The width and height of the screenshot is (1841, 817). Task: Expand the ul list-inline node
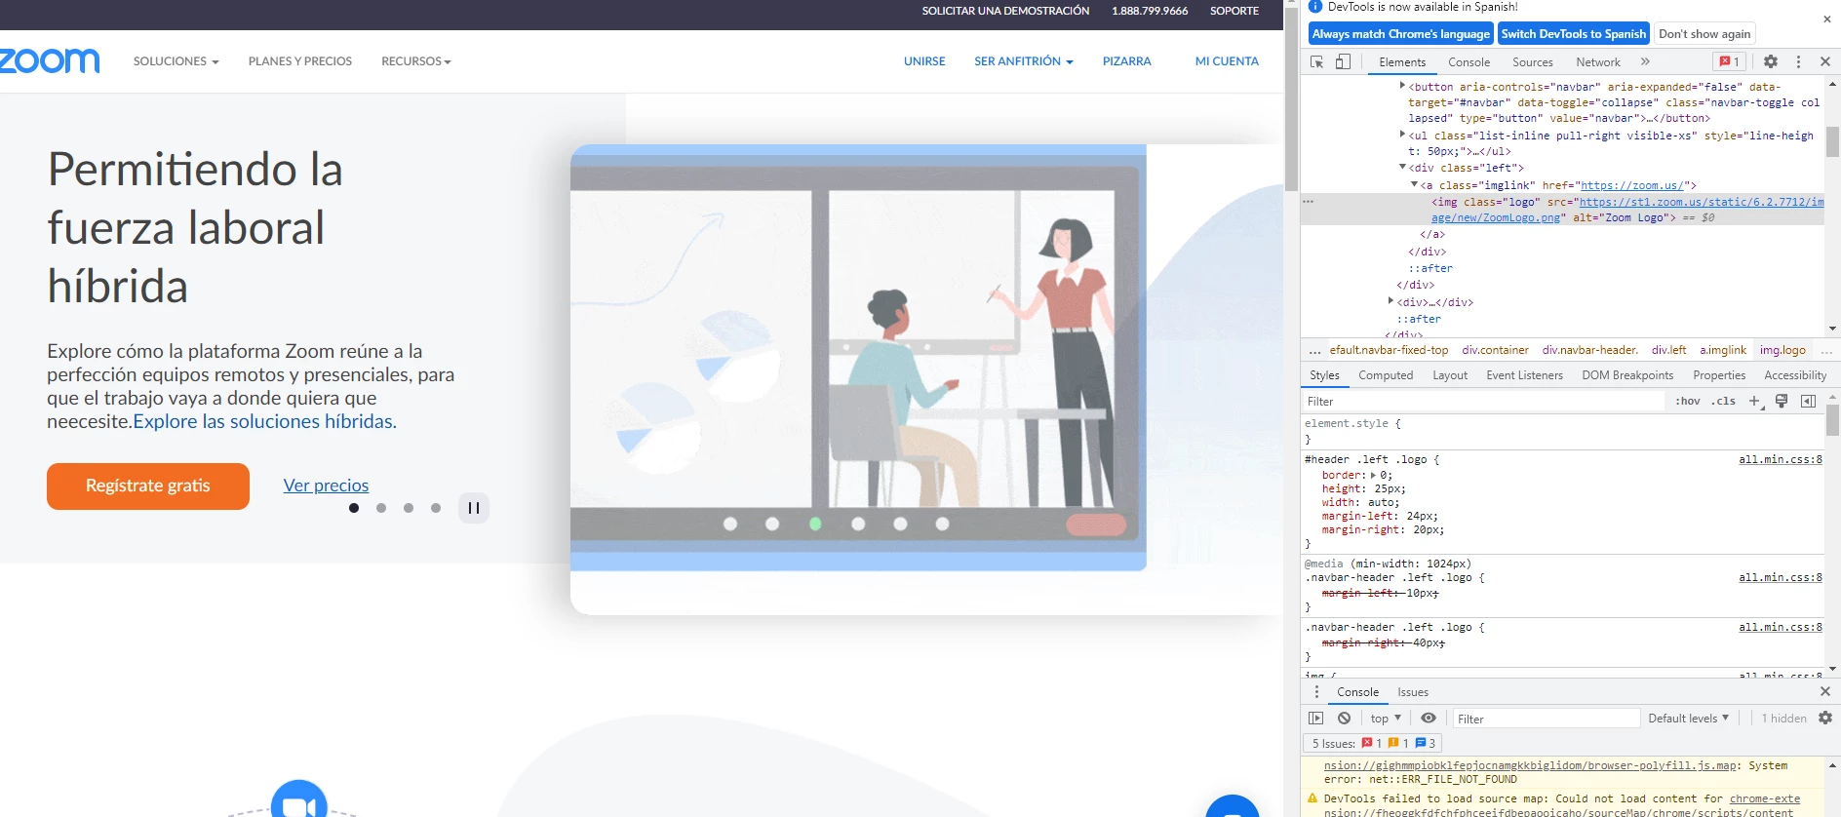(x=1403, y=135)
